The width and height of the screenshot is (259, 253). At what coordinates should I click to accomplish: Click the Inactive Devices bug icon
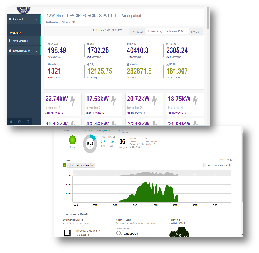click(10, 51)
